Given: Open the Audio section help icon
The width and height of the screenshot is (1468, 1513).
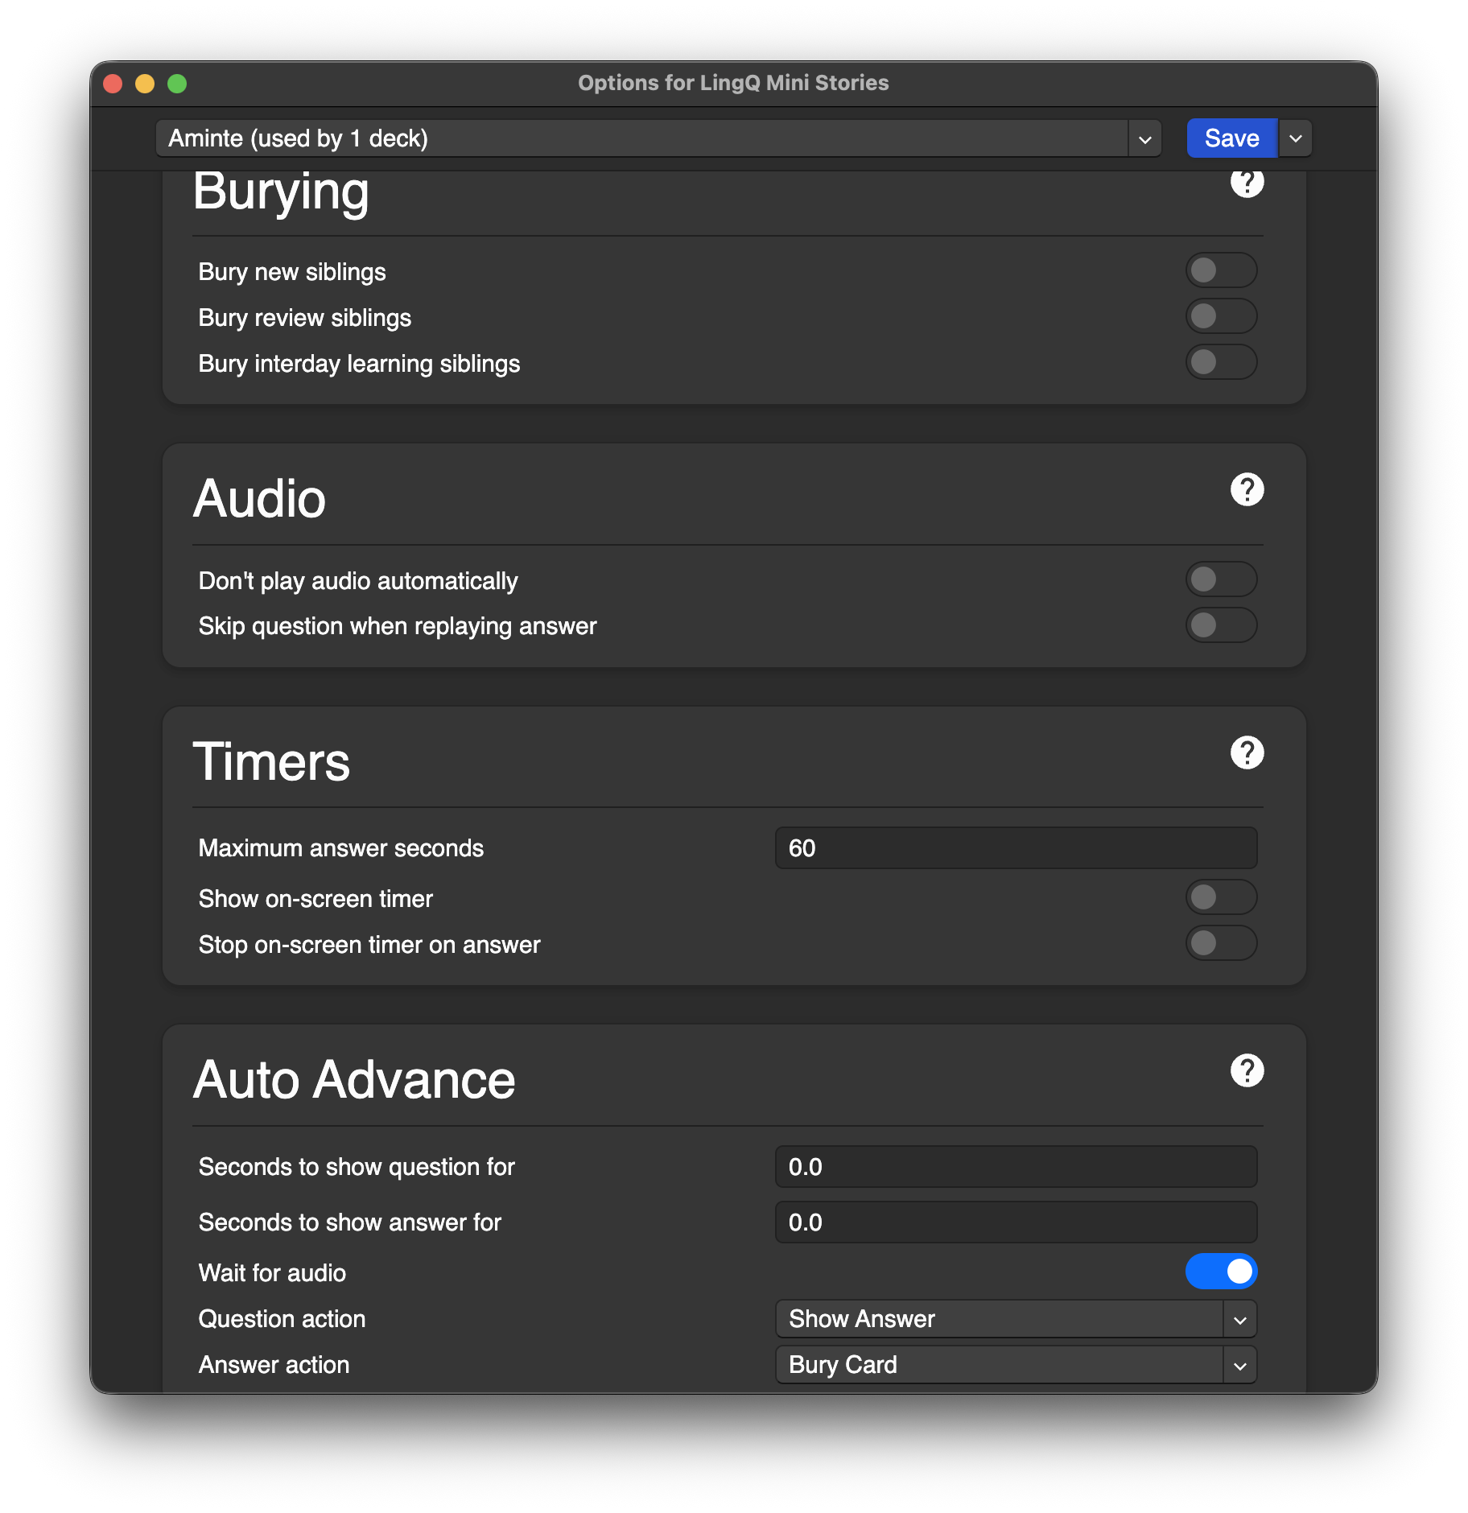Looking at the screenshot, I should click(1247, 489).
